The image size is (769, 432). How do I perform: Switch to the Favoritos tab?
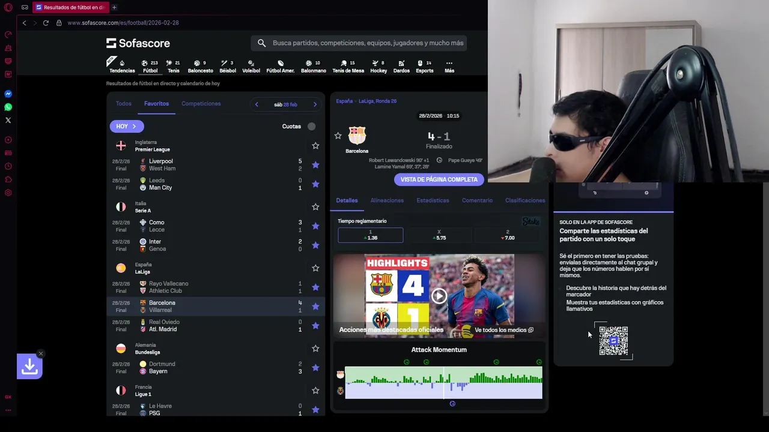[156, 104]
